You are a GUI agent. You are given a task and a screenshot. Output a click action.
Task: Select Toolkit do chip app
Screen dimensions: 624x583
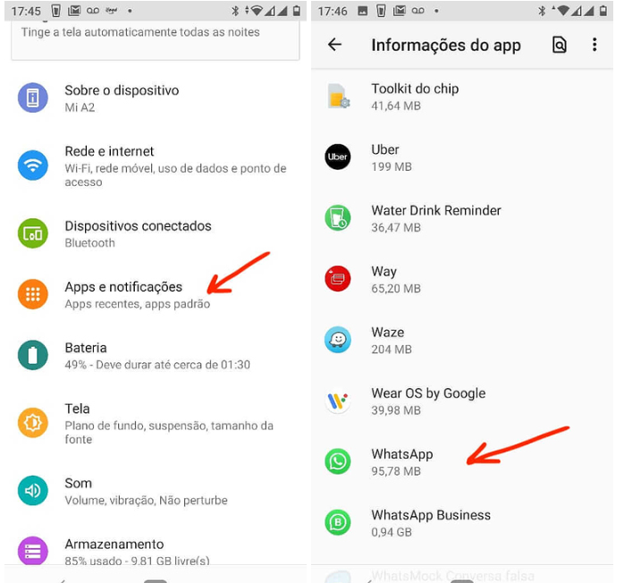coord(462,97)
